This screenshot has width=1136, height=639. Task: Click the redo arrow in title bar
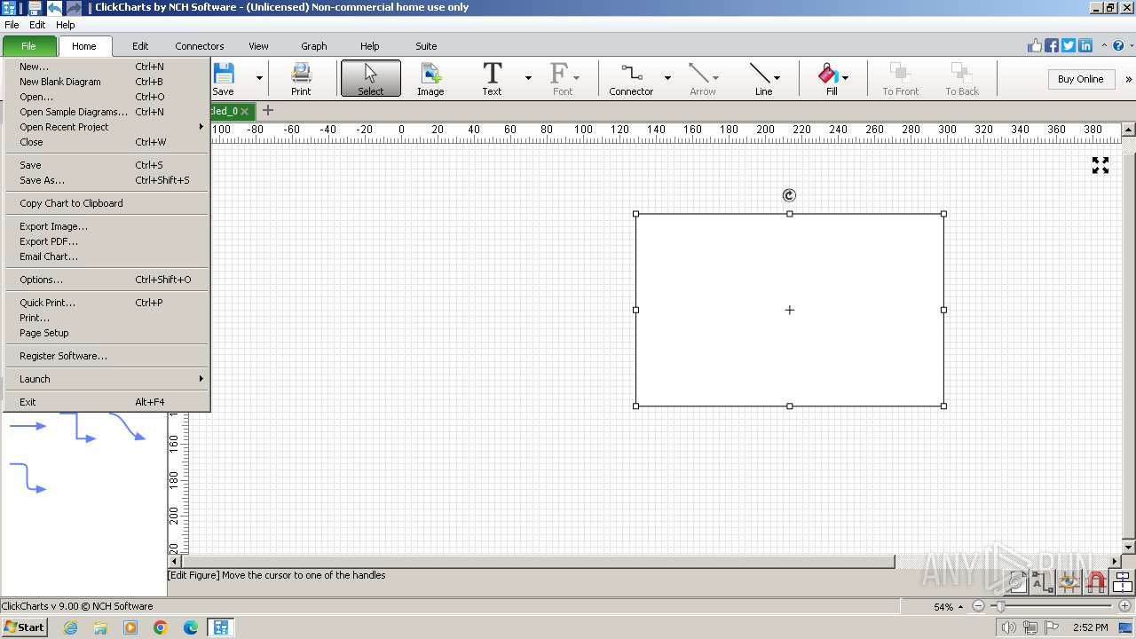coord(74,8)
